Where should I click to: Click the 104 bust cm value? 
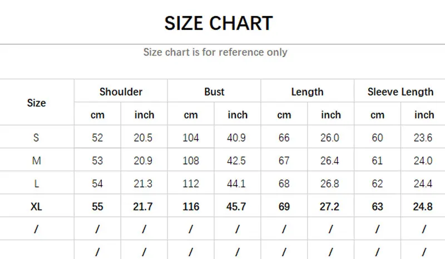pyautogui.click(x=191, y=138)
